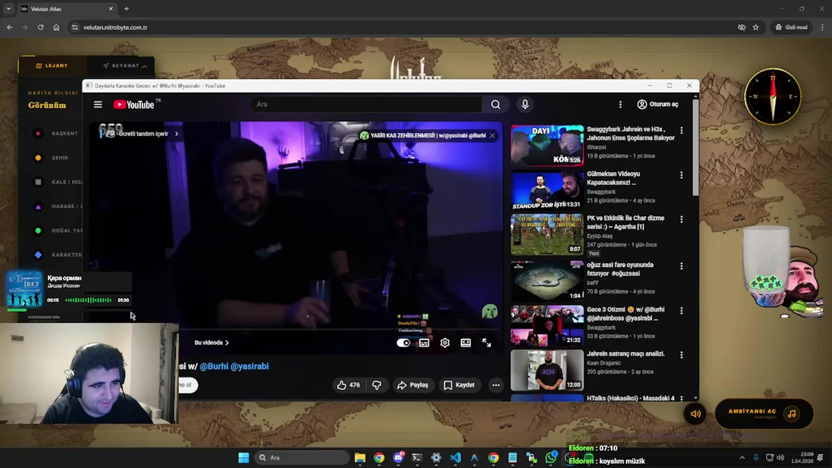Click the YouTube popup window vertical scrollbar
The width and height of the screenshot is (832, 468).
(x=695, y=148)
